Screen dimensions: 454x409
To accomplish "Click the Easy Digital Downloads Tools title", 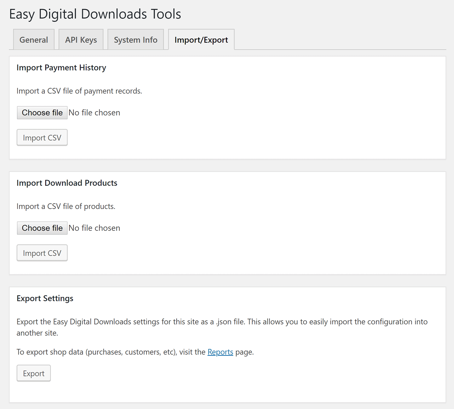I will point(95,14).
